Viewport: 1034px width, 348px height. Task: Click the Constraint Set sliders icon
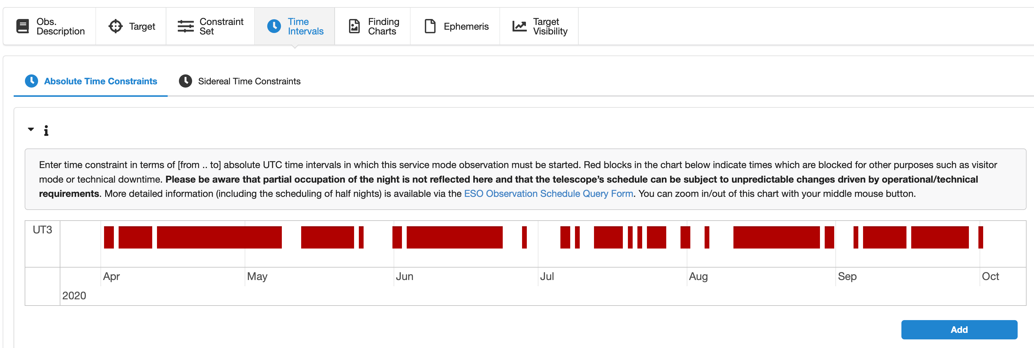tap(186, 26)
